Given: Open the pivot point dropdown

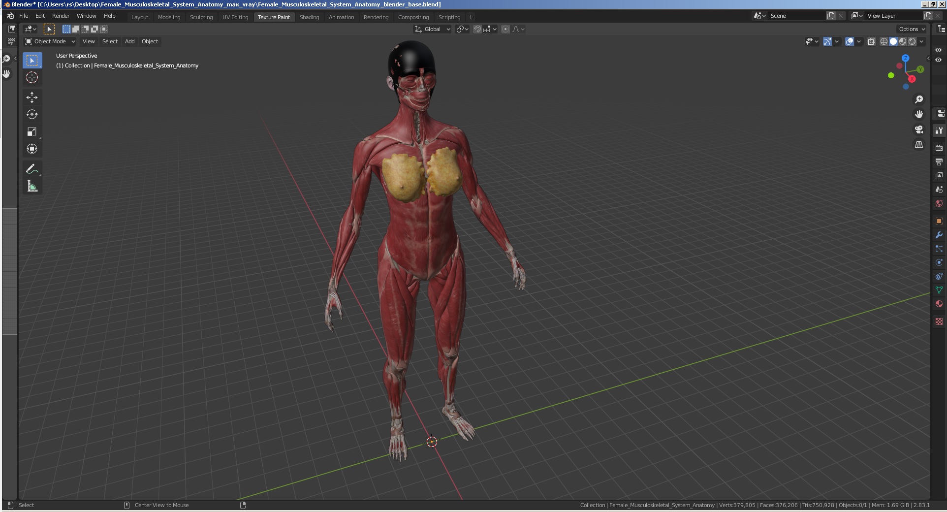Looking at the screenshot, I should [x=462, y=29].
